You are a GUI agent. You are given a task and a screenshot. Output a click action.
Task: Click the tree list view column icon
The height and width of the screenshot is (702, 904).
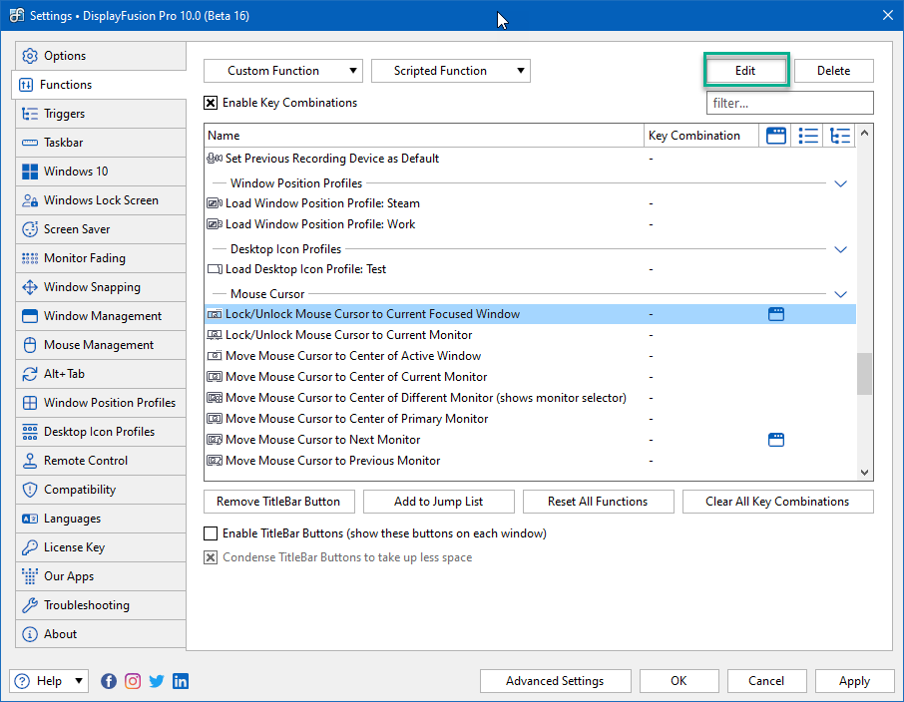tap(840, 136)
